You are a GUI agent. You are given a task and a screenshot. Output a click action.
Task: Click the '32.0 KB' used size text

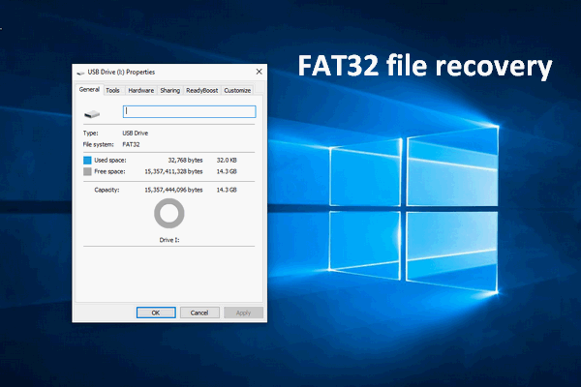[x=227, y=160]
